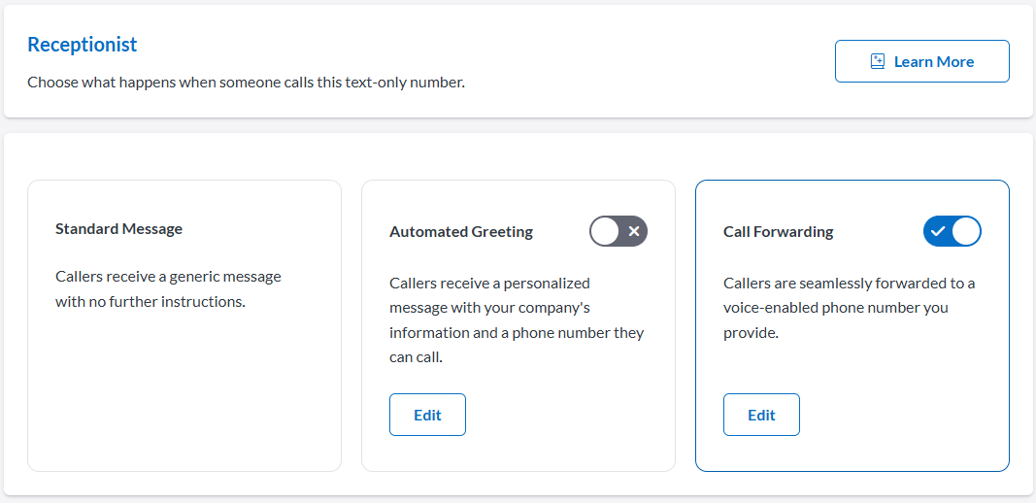Click the X icon on Automated Greeting switch
1036x503 pixels.
pos(634,231)
